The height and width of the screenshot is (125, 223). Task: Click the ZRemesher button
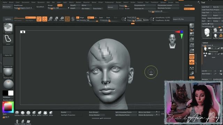[8, 7]
